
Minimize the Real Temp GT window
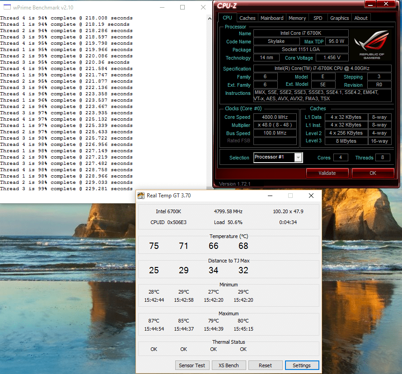tap(270, 196)
